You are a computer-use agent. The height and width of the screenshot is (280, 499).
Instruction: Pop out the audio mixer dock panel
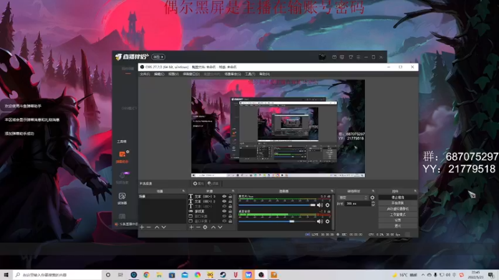332,191
